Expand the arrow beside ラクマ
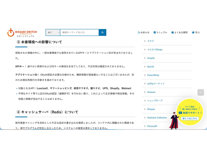This screenshot has height=155, width=207. (x=145, y=41)
